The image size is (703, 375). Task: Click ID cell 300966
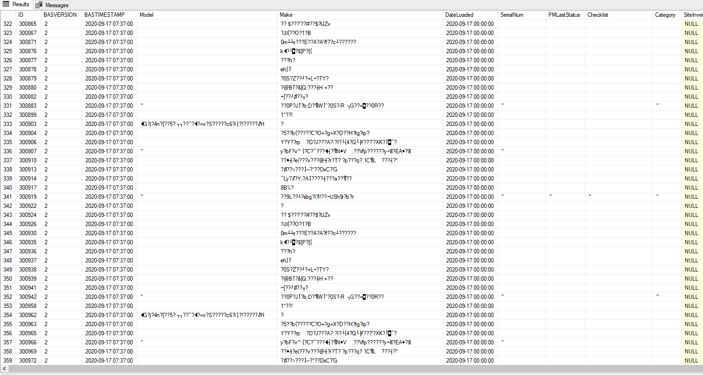coord(29,342)
